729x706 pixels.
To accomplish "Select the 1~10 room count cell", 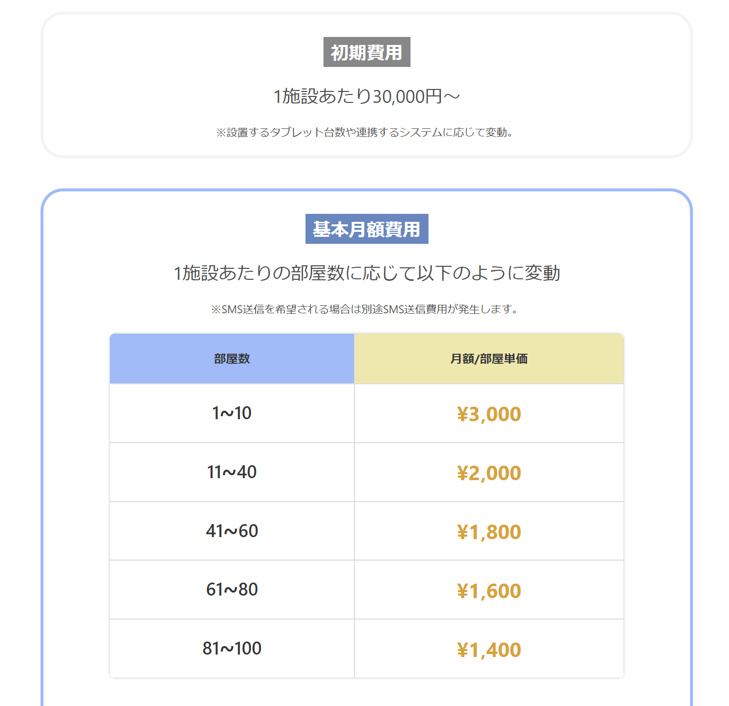I will [x=232, y=413].
